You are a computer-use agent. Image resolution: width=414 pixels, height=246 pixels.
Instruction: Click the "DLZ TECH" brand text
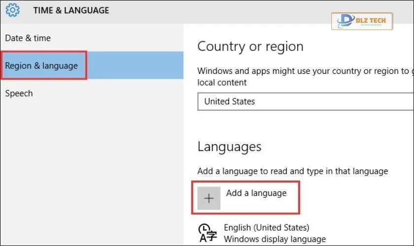point(373,19)
